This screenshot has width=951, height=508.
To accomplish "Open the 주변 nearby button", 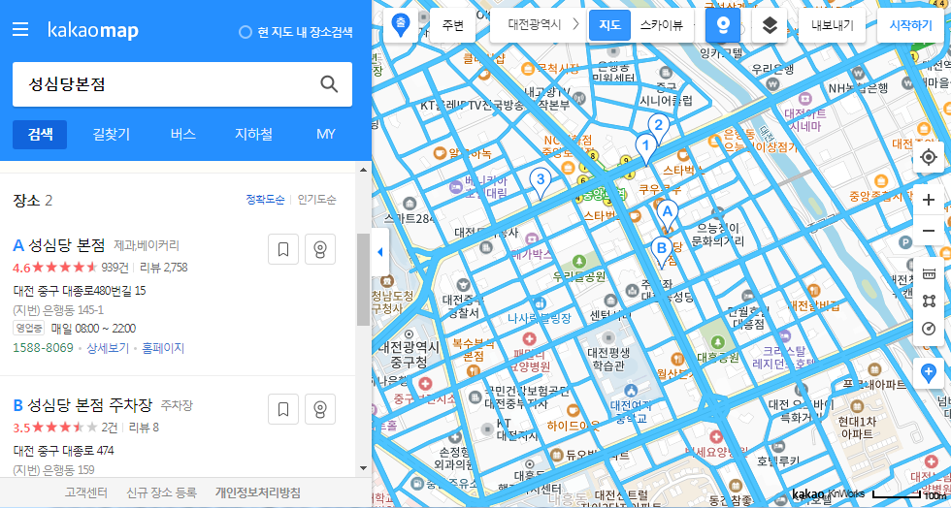I will pyautogui.click(x=452, y=25).
